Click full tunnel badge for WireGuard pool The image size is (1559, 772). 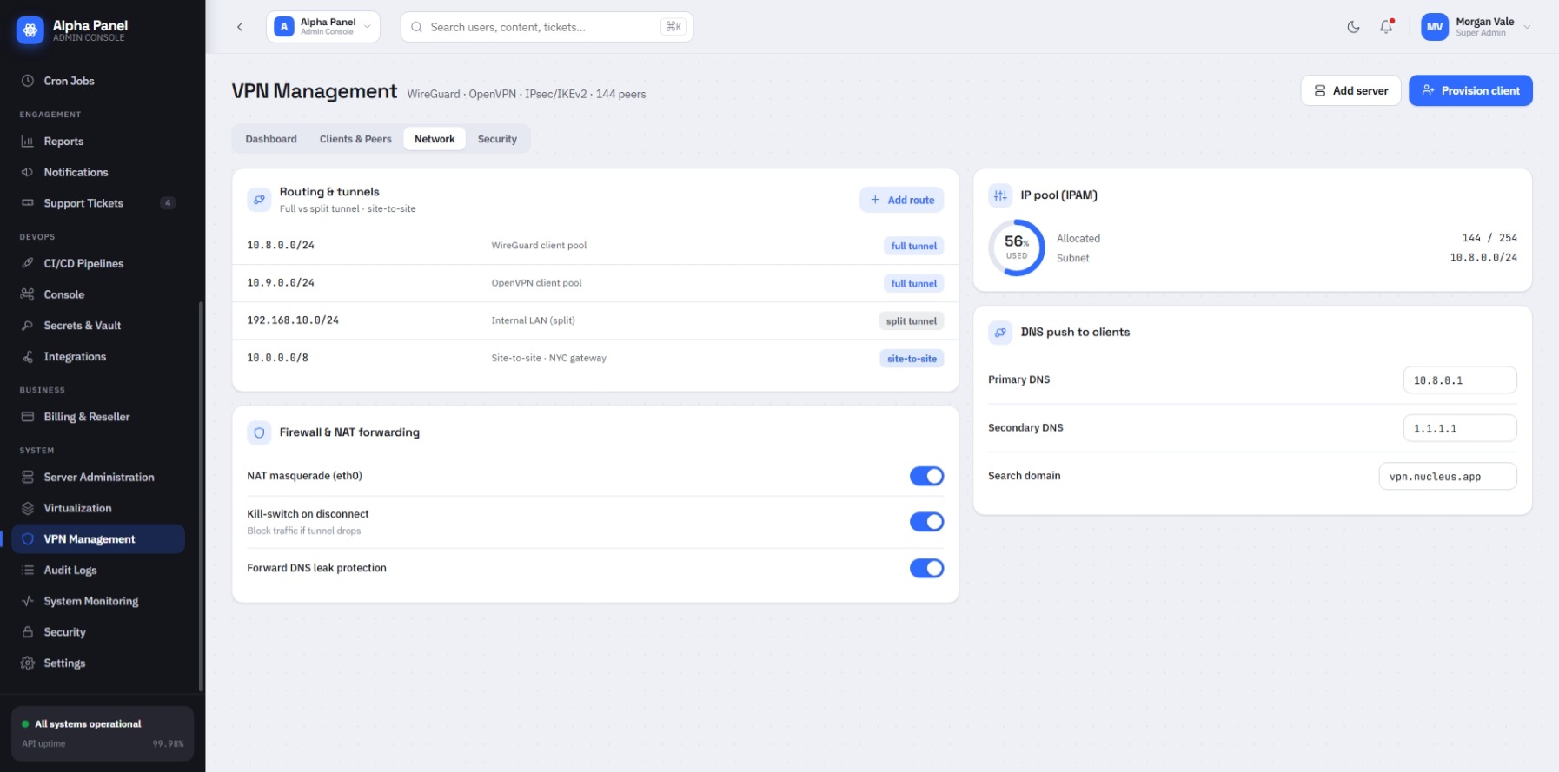tap(913, 246)
